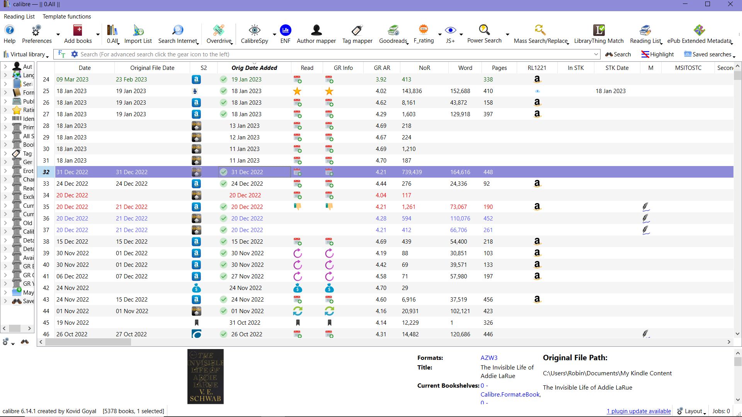The height and width of the screenshot is (417, 742).
Task: Click the Add books icon
Action: [78, 31]
